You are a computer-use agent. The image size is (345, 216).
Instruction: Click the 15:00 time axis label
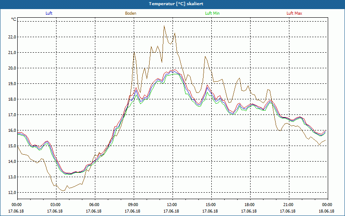coord(211,205)
